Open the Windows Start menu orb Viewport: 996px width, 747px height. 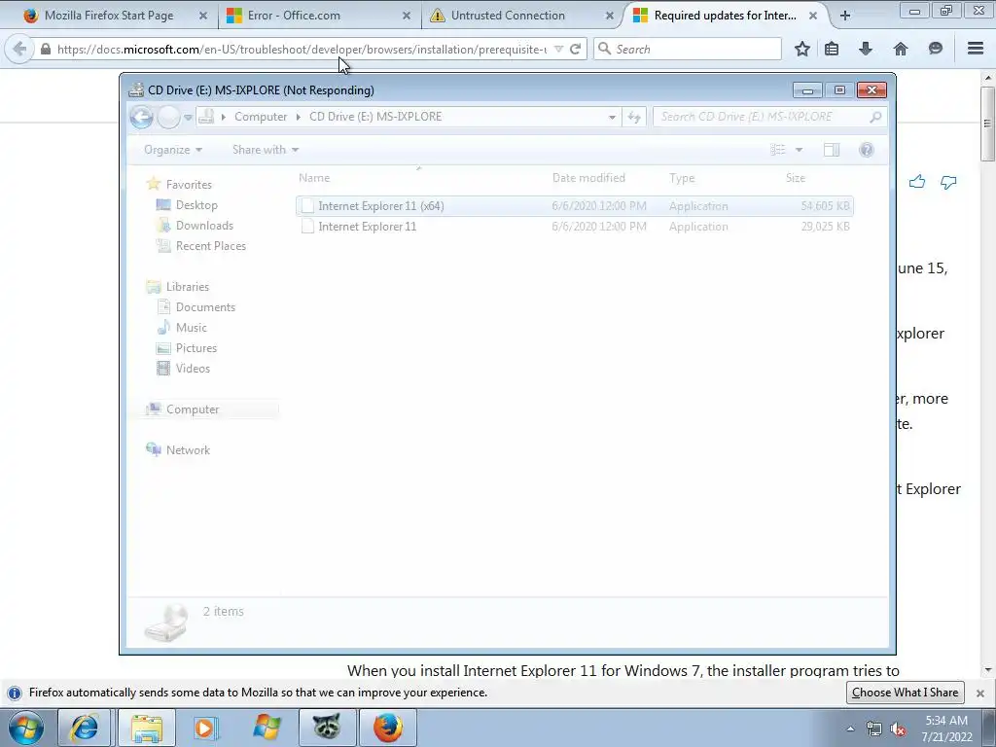tap(25, 728)
